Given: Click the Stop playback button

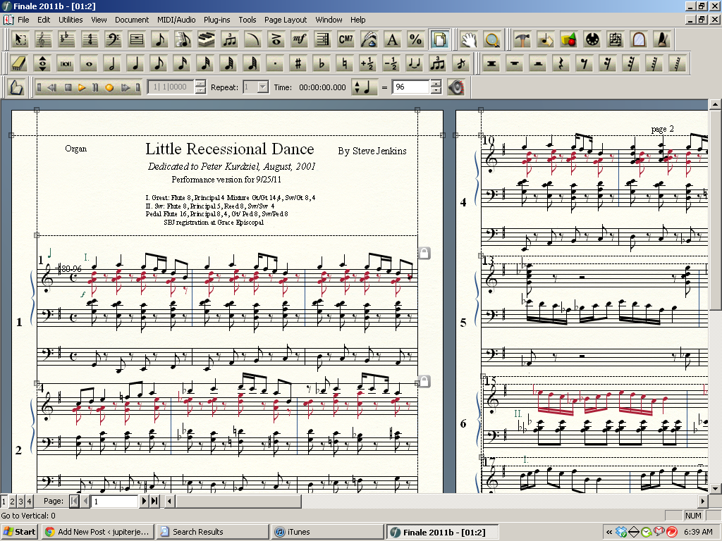Looking at the screenshot, I should point(68,87).
